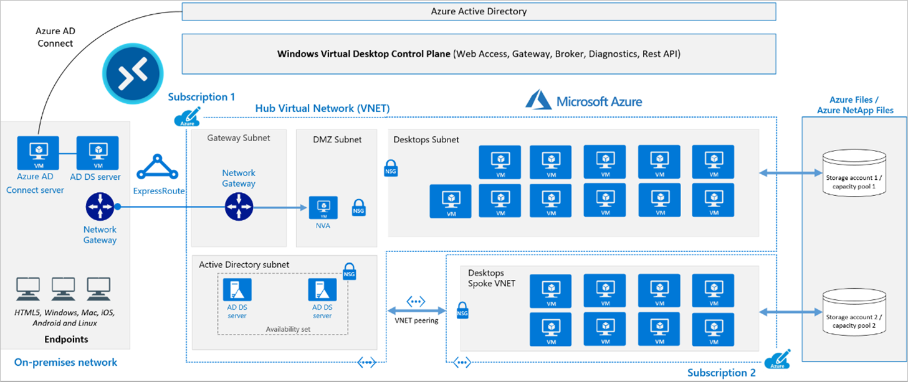Click the Azure Files / Azure NetApp Files label
908x382 pixels.
point(854,105)
